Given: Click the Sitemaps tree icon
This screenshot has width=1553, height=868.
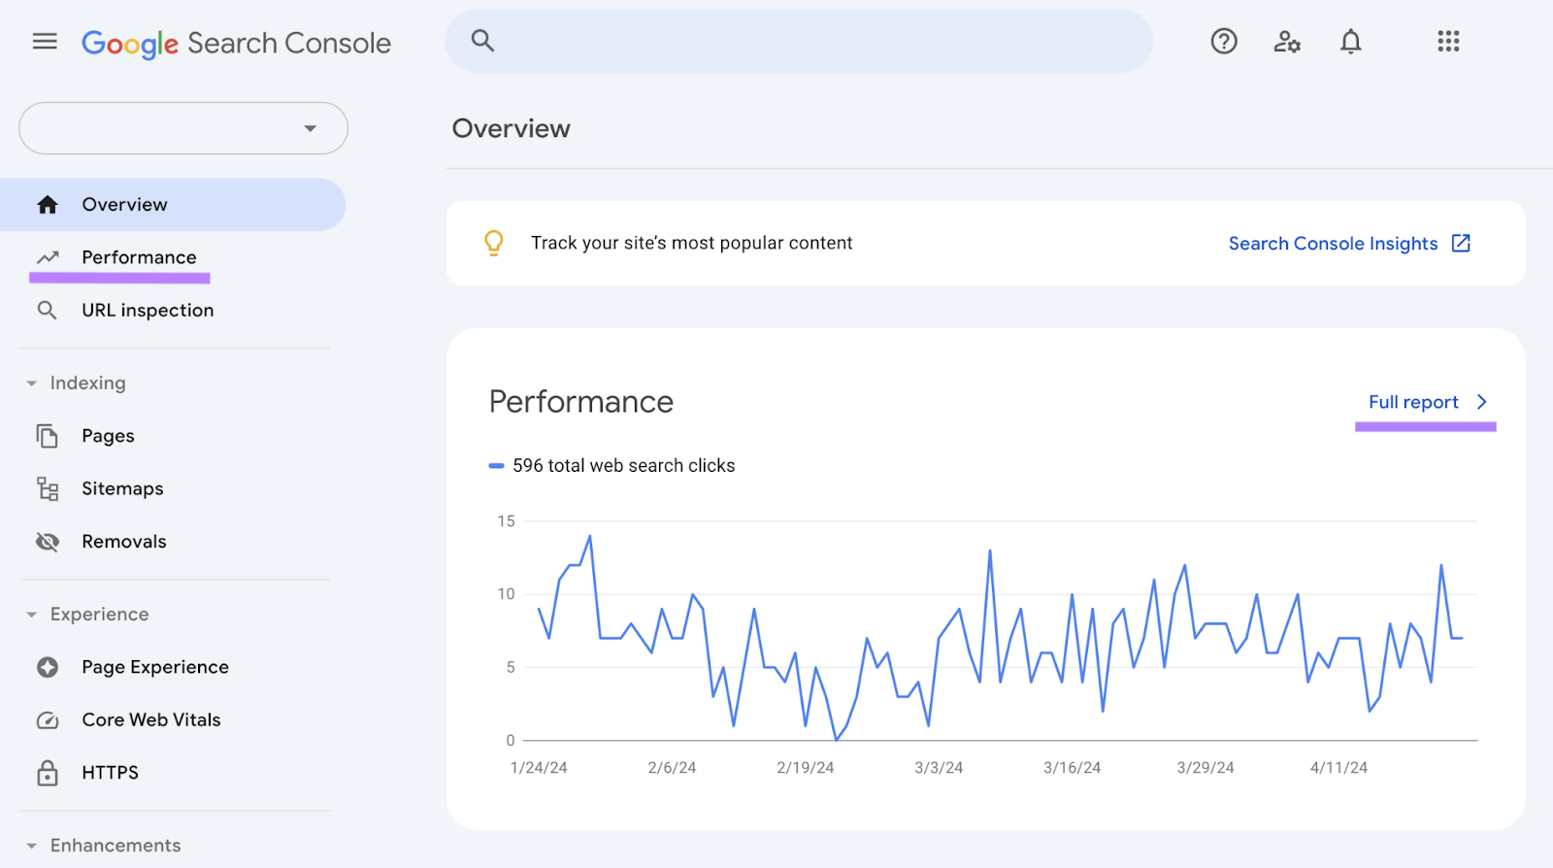Looking at the screenshot, I should click(48, 488).
